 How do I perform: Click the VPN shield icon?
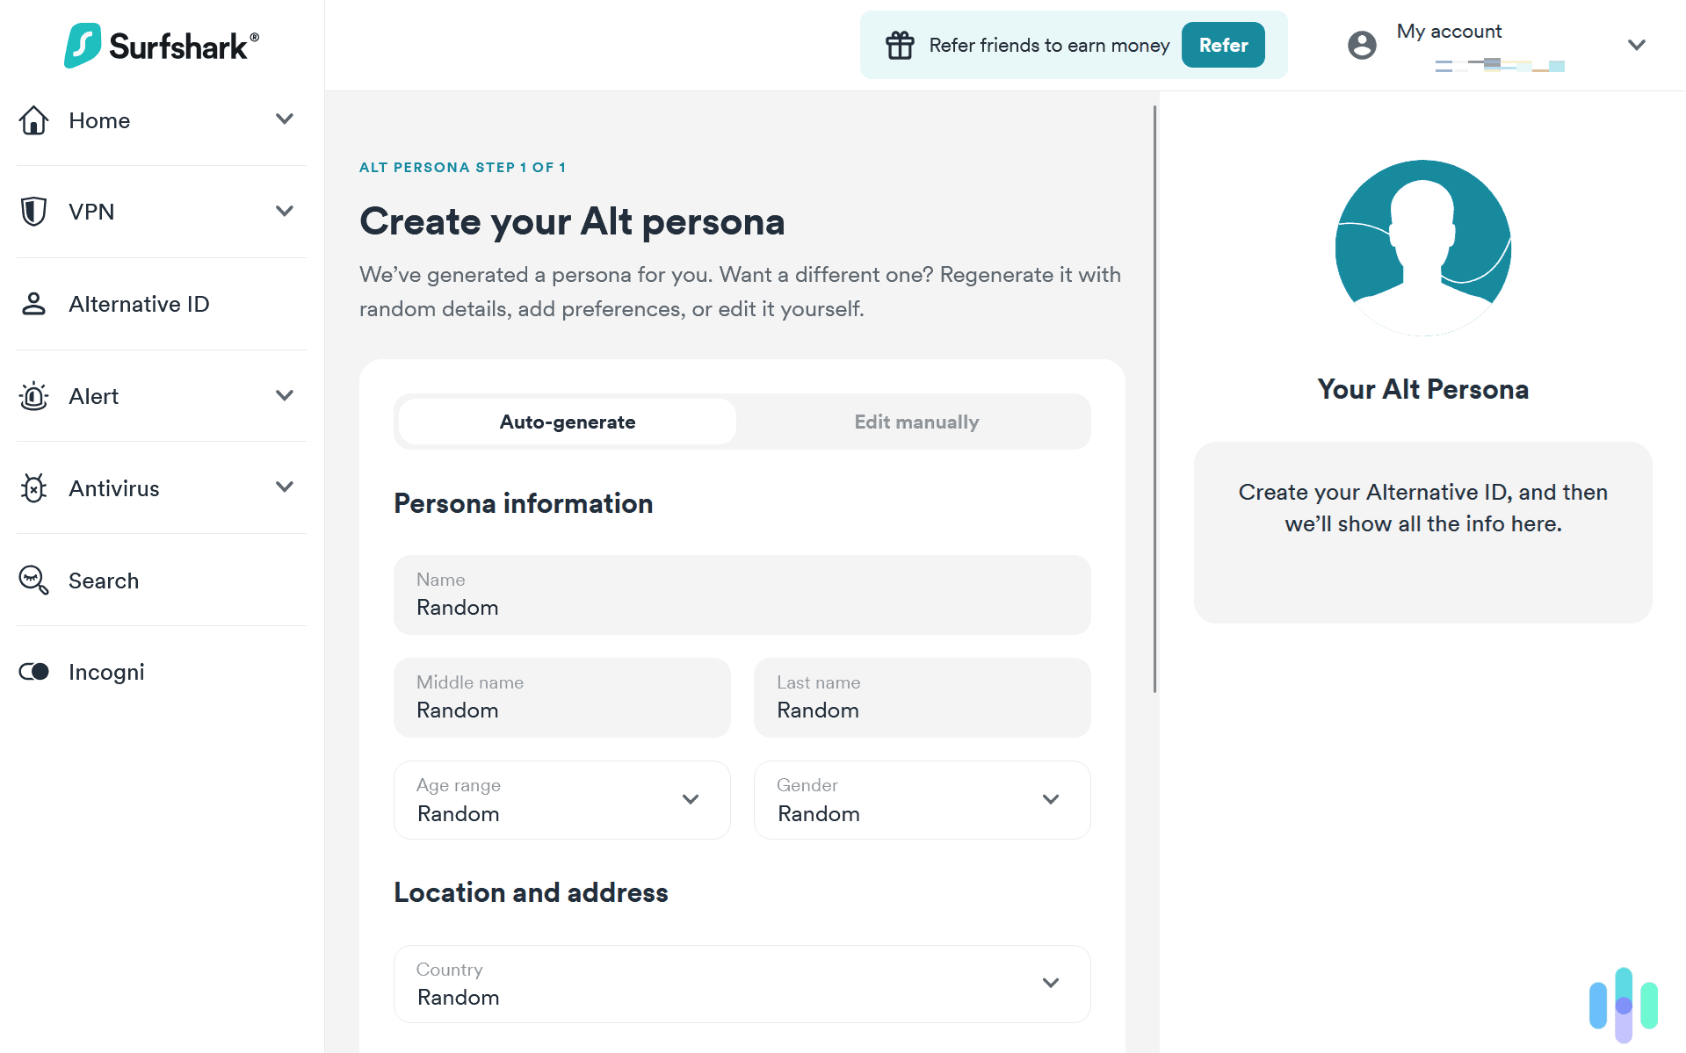pyautogui.click(x=33, y=212)
